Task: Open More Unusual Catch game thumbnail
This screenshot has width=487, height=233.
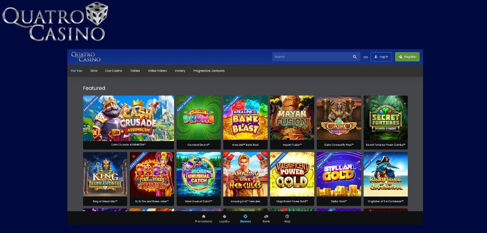Action: click(x=199, y=174)
